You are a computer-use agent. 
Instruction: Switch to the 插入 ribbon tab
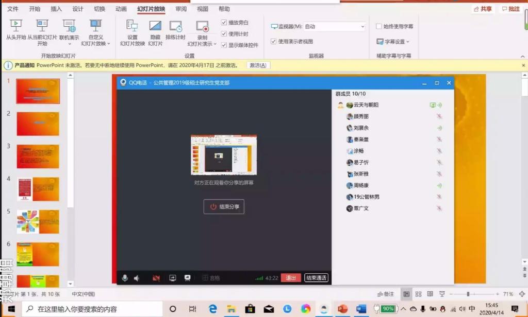pyautogui.click(x=56, y=9)
